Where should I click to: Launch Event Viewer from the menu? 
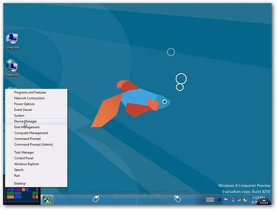tap(23, 110)
